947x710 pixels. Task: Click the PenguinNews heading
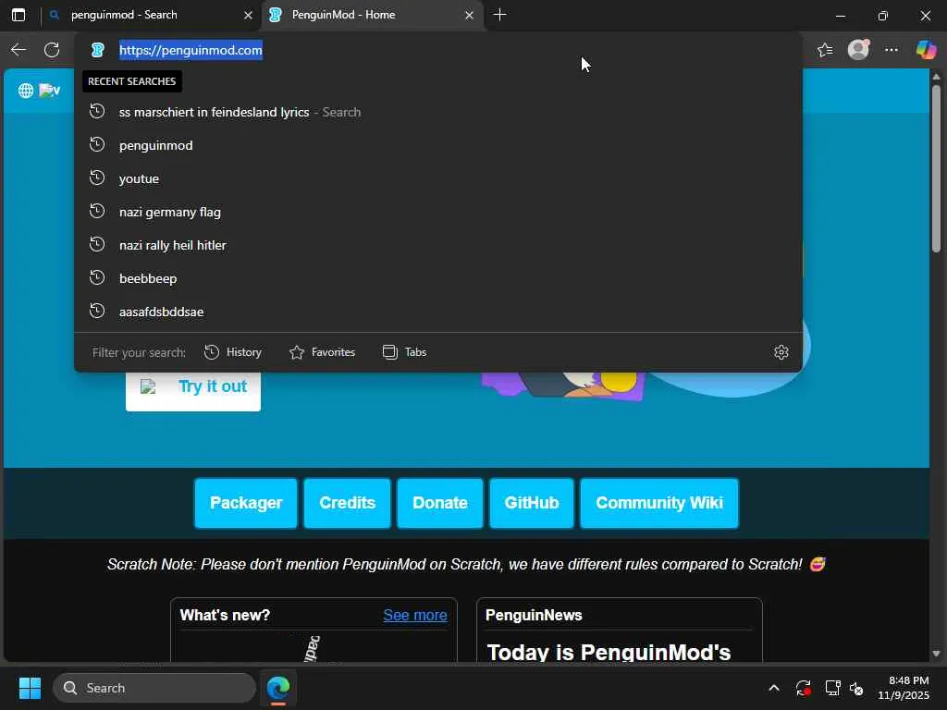click(x=534, y=615)
